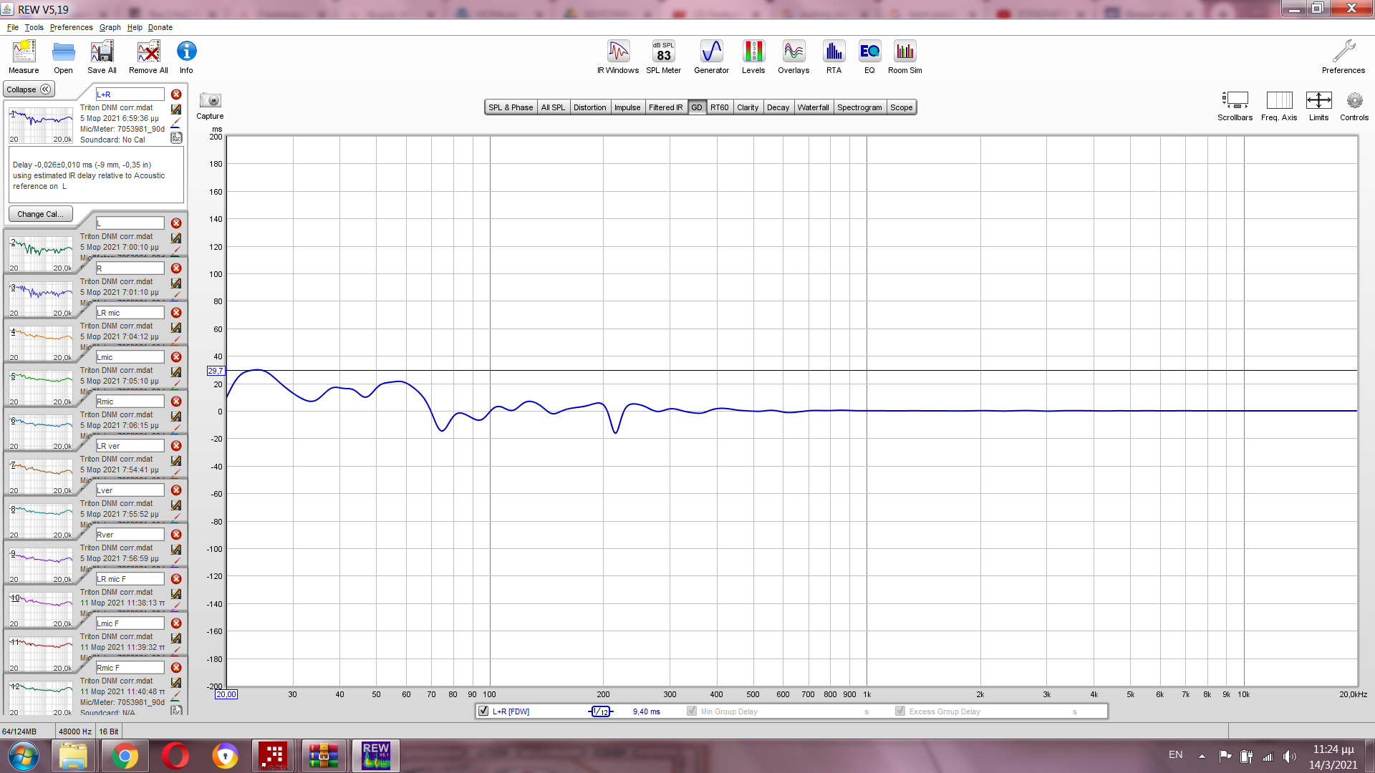Image resolution: width=1375 pixels, height=773 pixels.
Task: Open the Graph menu
Action: pyautogui.click(x=110, y=27)
